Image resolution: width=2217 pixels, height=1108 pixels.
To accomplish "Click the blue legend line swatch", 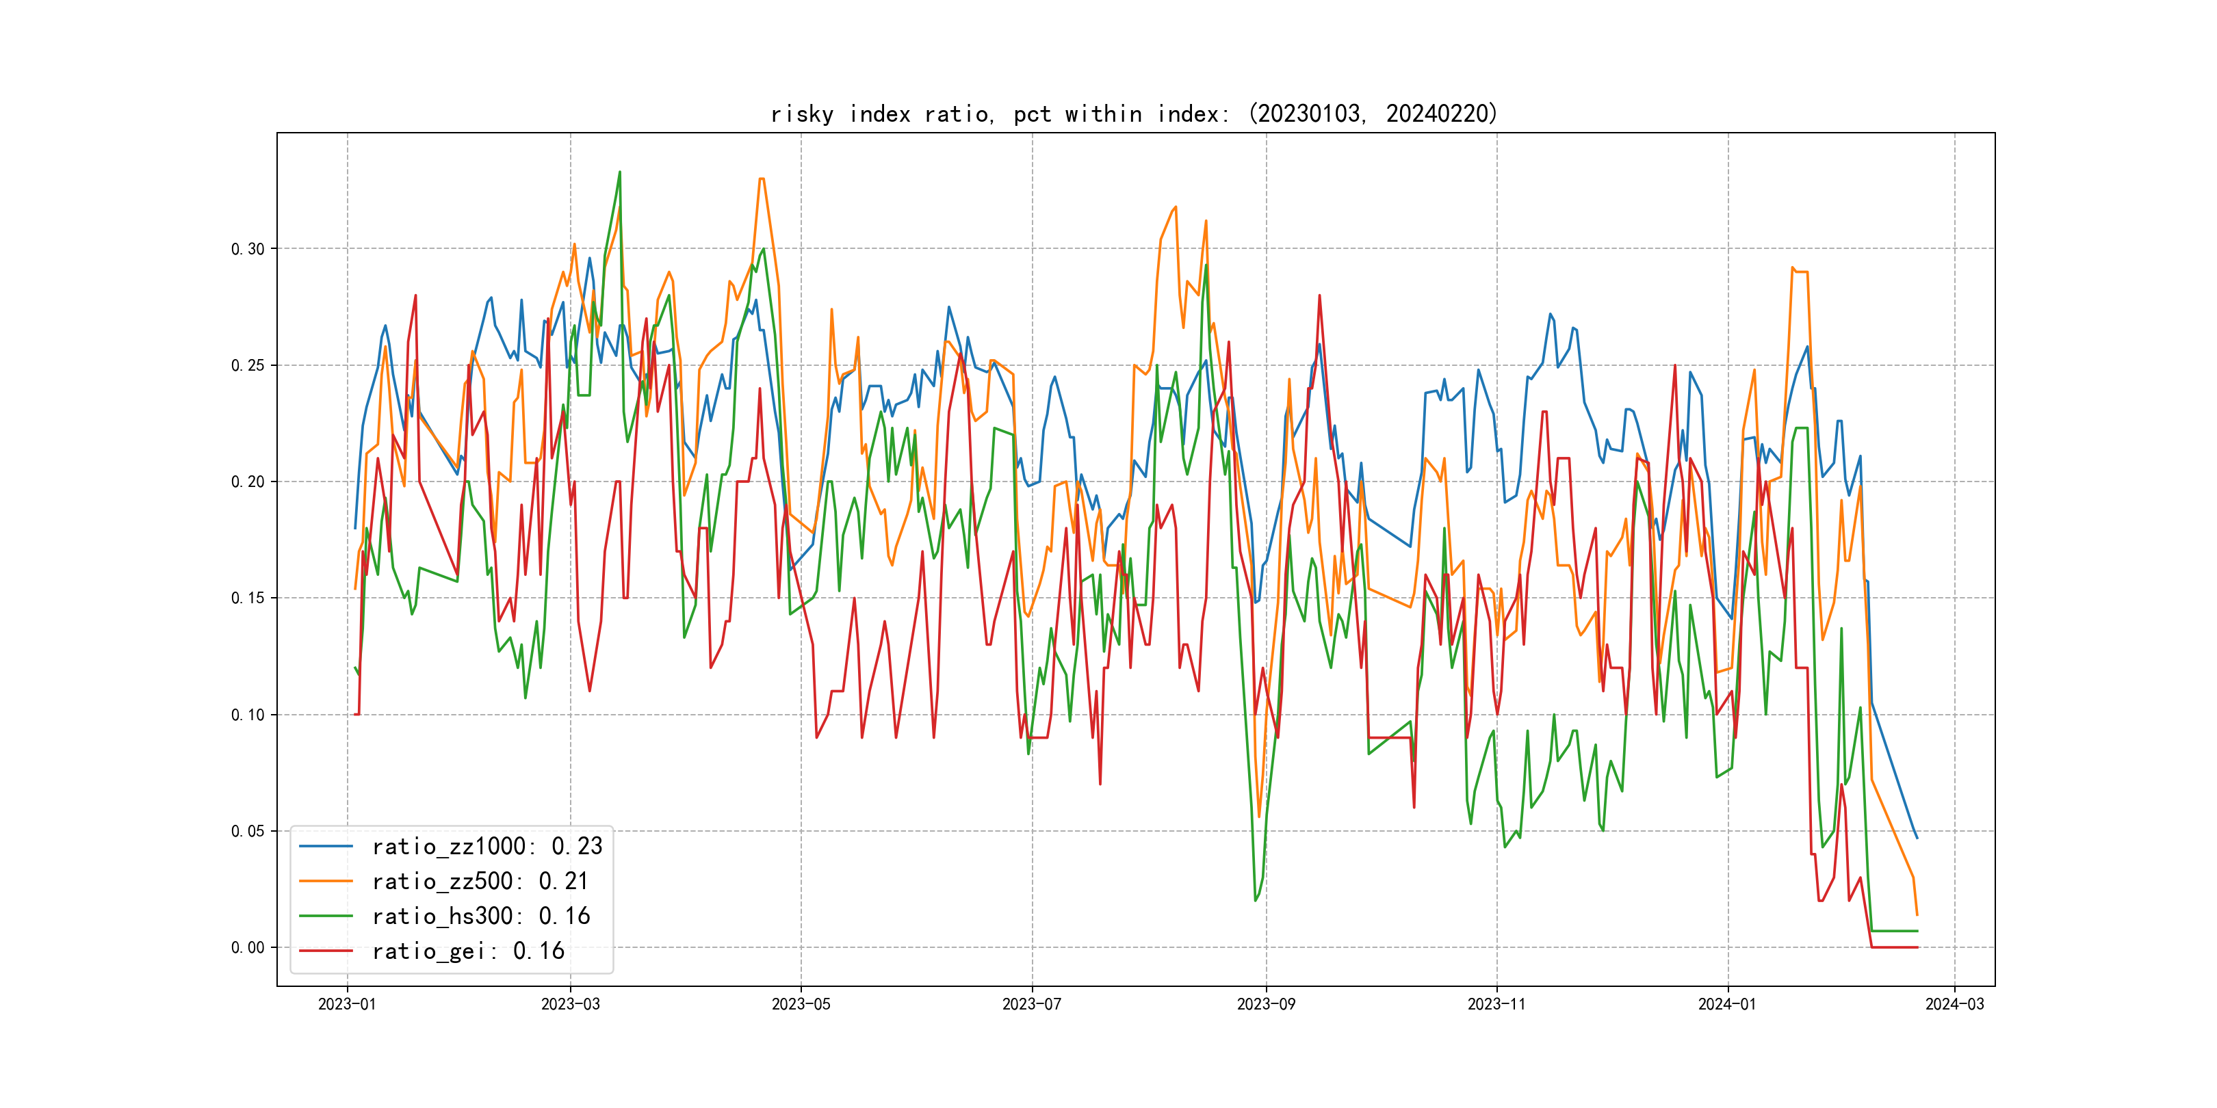I will point(325,847).
